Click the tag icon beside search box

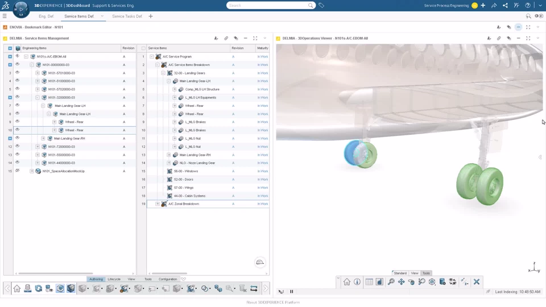coord(321,6)
